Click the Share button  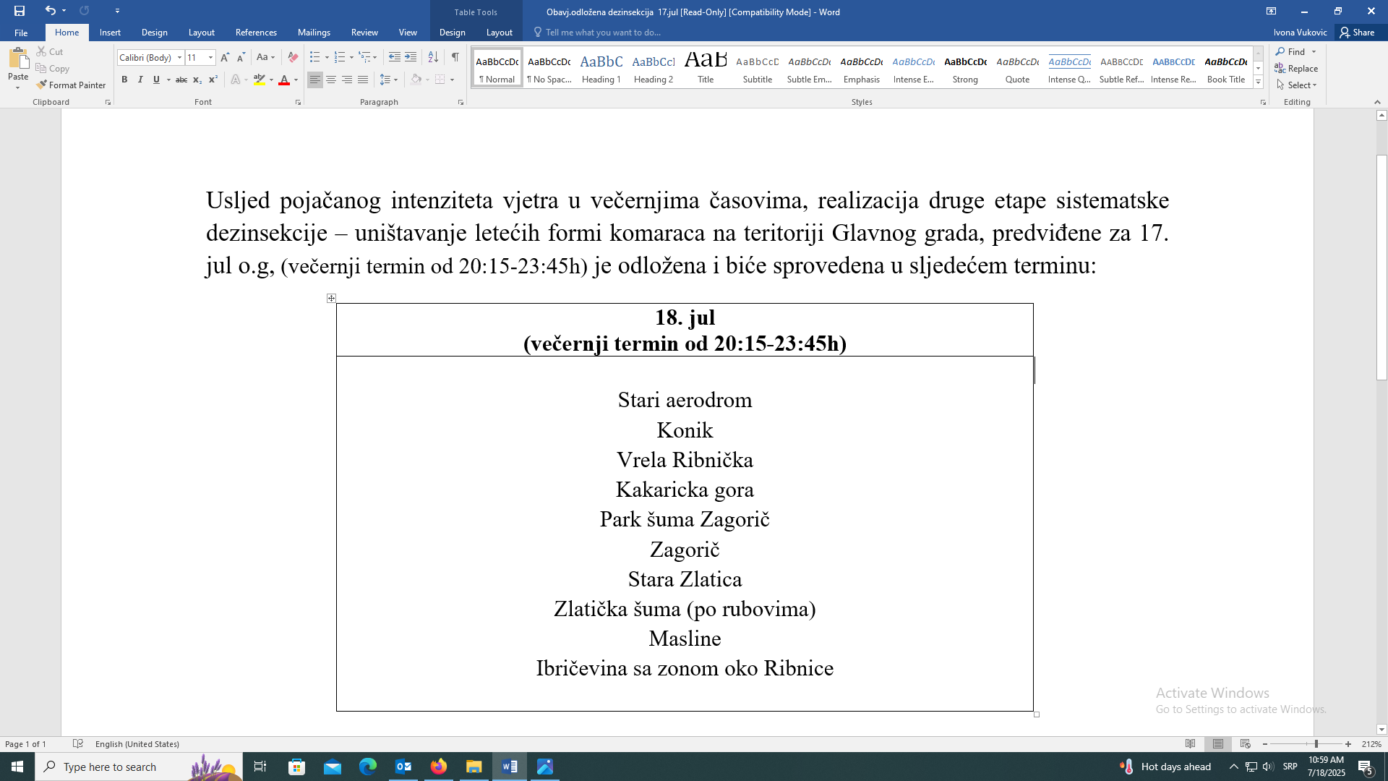tap(1357, 33)
